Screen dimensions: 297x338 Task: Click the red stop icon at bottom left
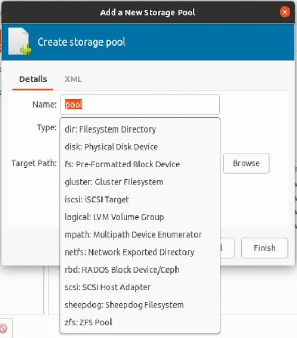click(x=4, y=328)
